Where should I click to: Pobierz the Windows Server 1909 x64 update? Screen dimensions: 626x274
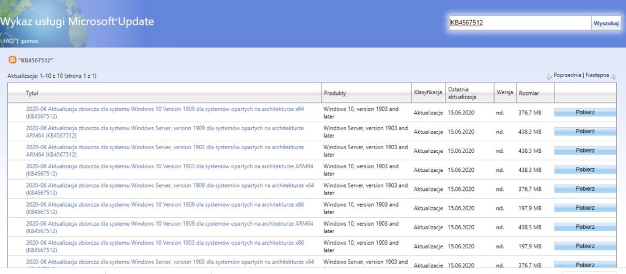coord(585,189)
